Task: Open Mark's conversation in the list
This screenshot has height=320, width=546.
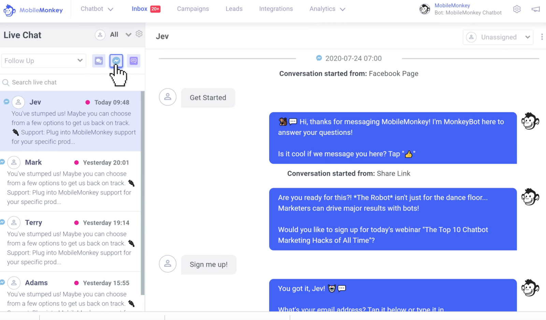Action: [x=71, y=181]
